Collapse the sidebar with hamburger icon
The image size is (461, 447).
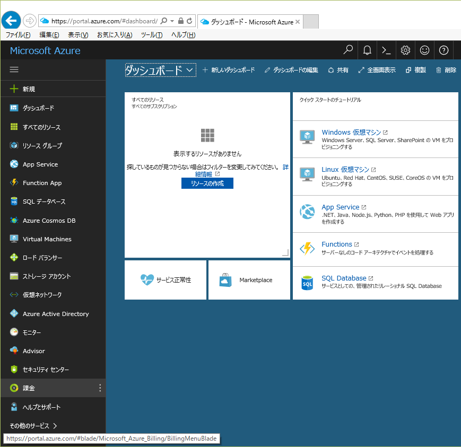click(14, 69)
